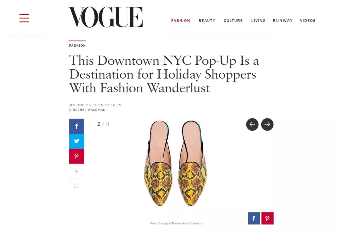Screen dimensions: 339x230
Task: Open the comments speech bubble icon
Action: pyautogui.click(x=77, y=186)
